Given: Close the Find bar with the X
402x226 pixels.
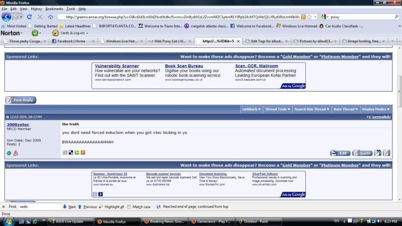Looking at the screenshot, I should click(4, 206).
